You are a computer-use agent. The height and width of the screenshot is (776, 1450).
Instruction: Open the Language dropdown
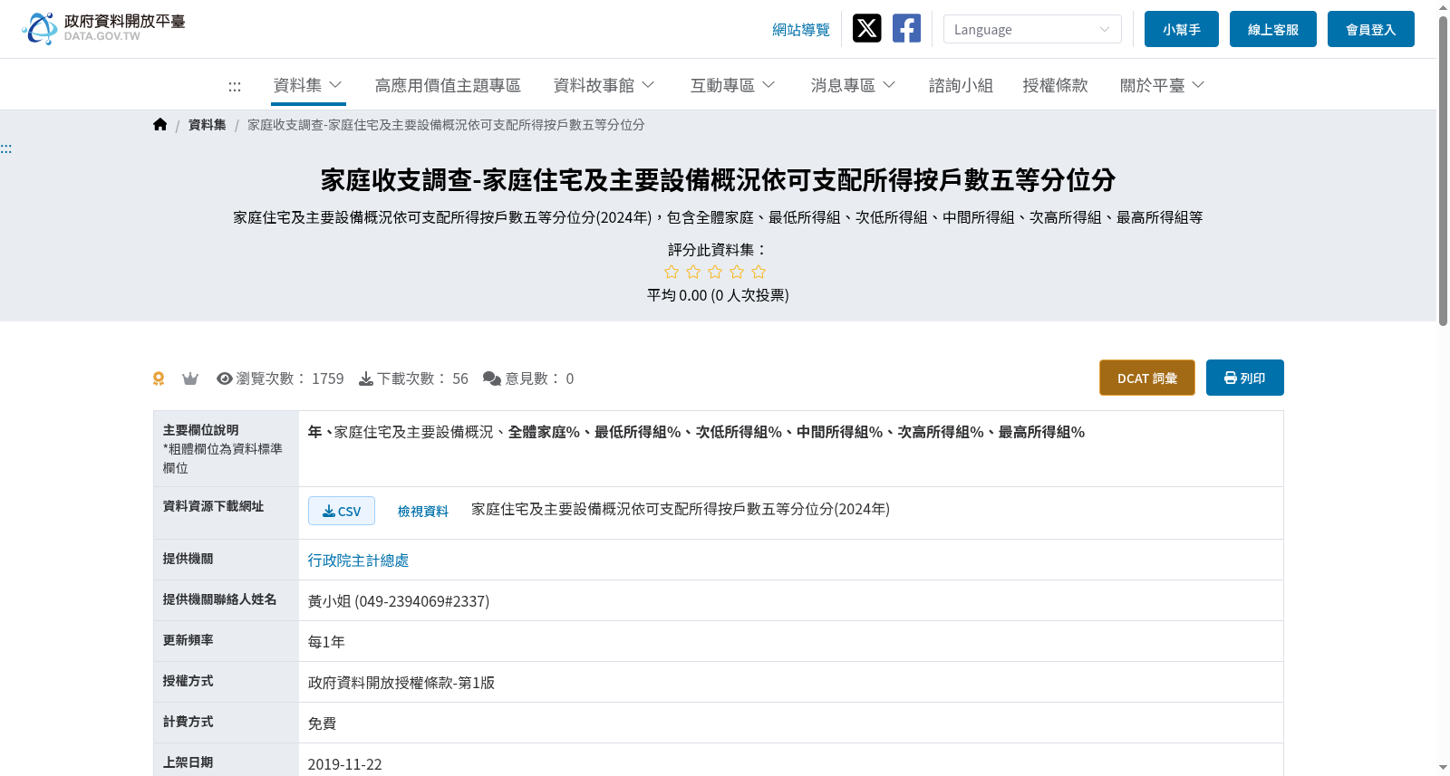pos(1032,29)
